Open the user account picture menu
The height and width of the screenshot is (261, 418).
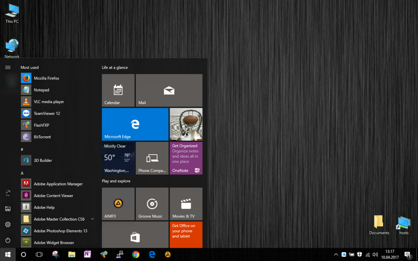(8, 193)
